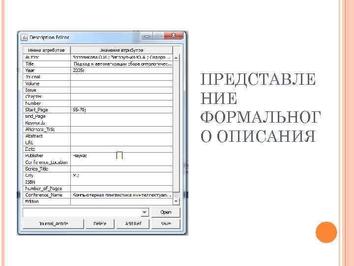Click the Year value cell '2005;'
The image size is (354, 266).
coord(122,70)
